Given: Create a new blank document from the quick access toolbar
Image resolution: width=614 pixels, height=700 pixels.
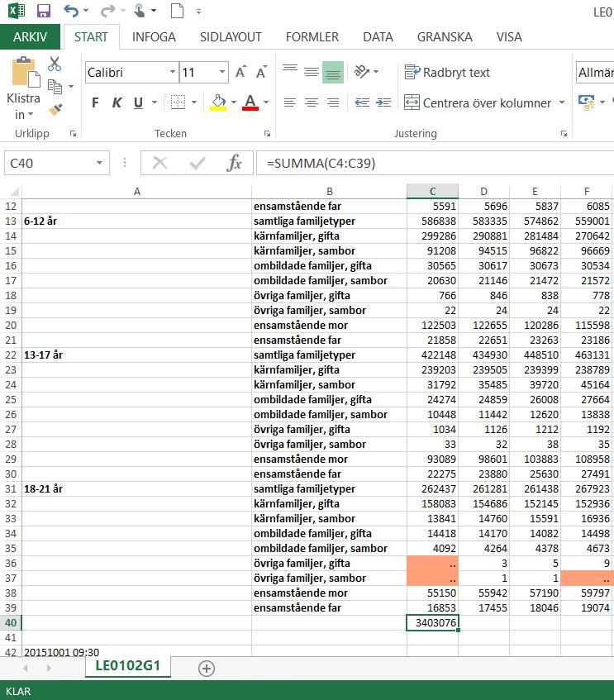Looking at the screenshot, I should tap(178, 10).
